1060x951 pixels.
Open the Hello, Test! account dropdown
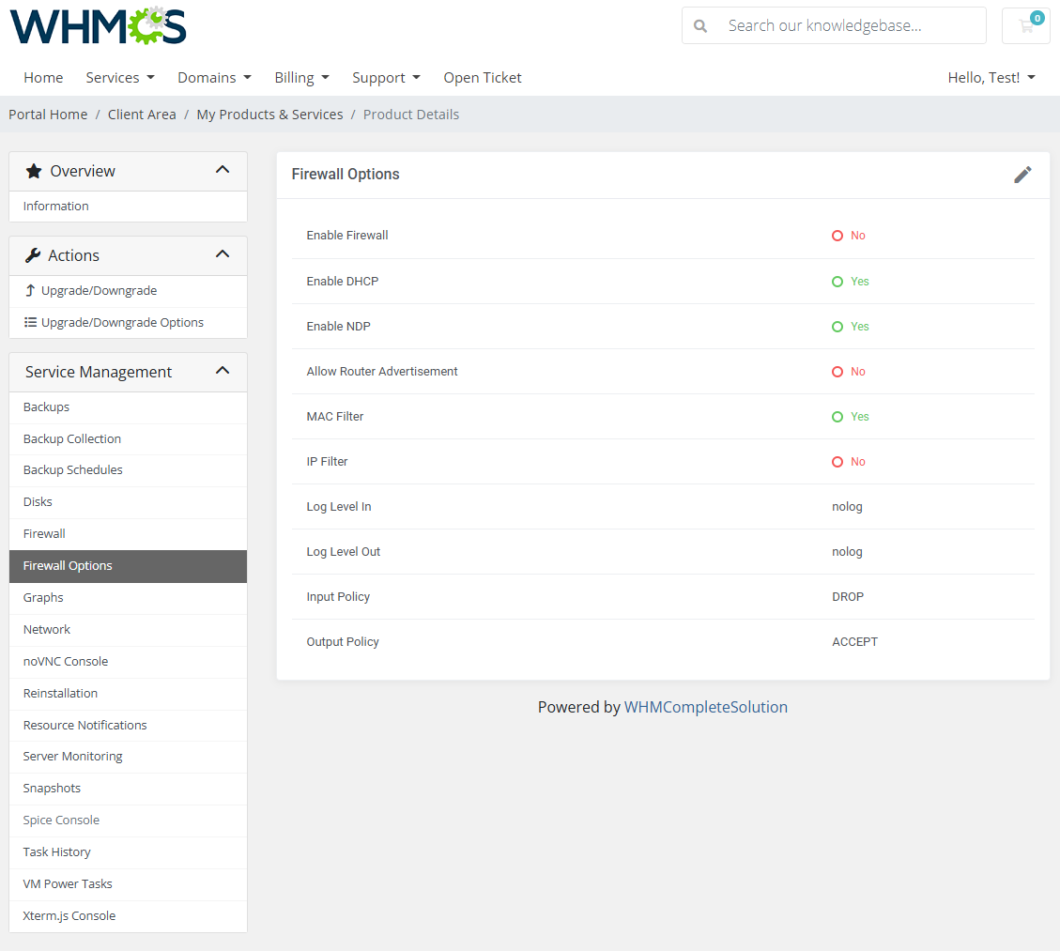[x=991, y=78]
